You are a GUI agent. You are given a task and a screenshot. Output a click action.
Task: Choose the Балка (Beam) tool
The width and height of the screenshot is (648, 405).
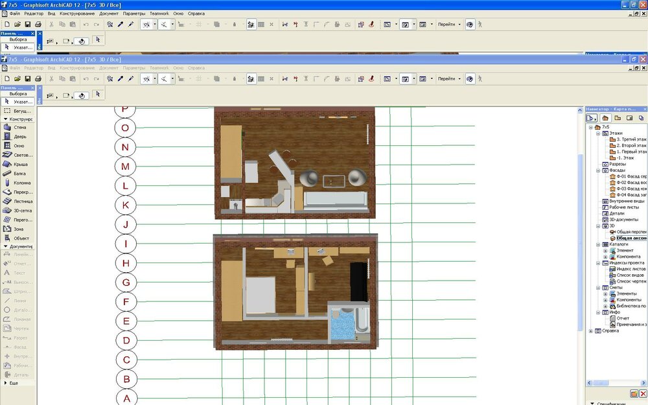coord(18,174)
